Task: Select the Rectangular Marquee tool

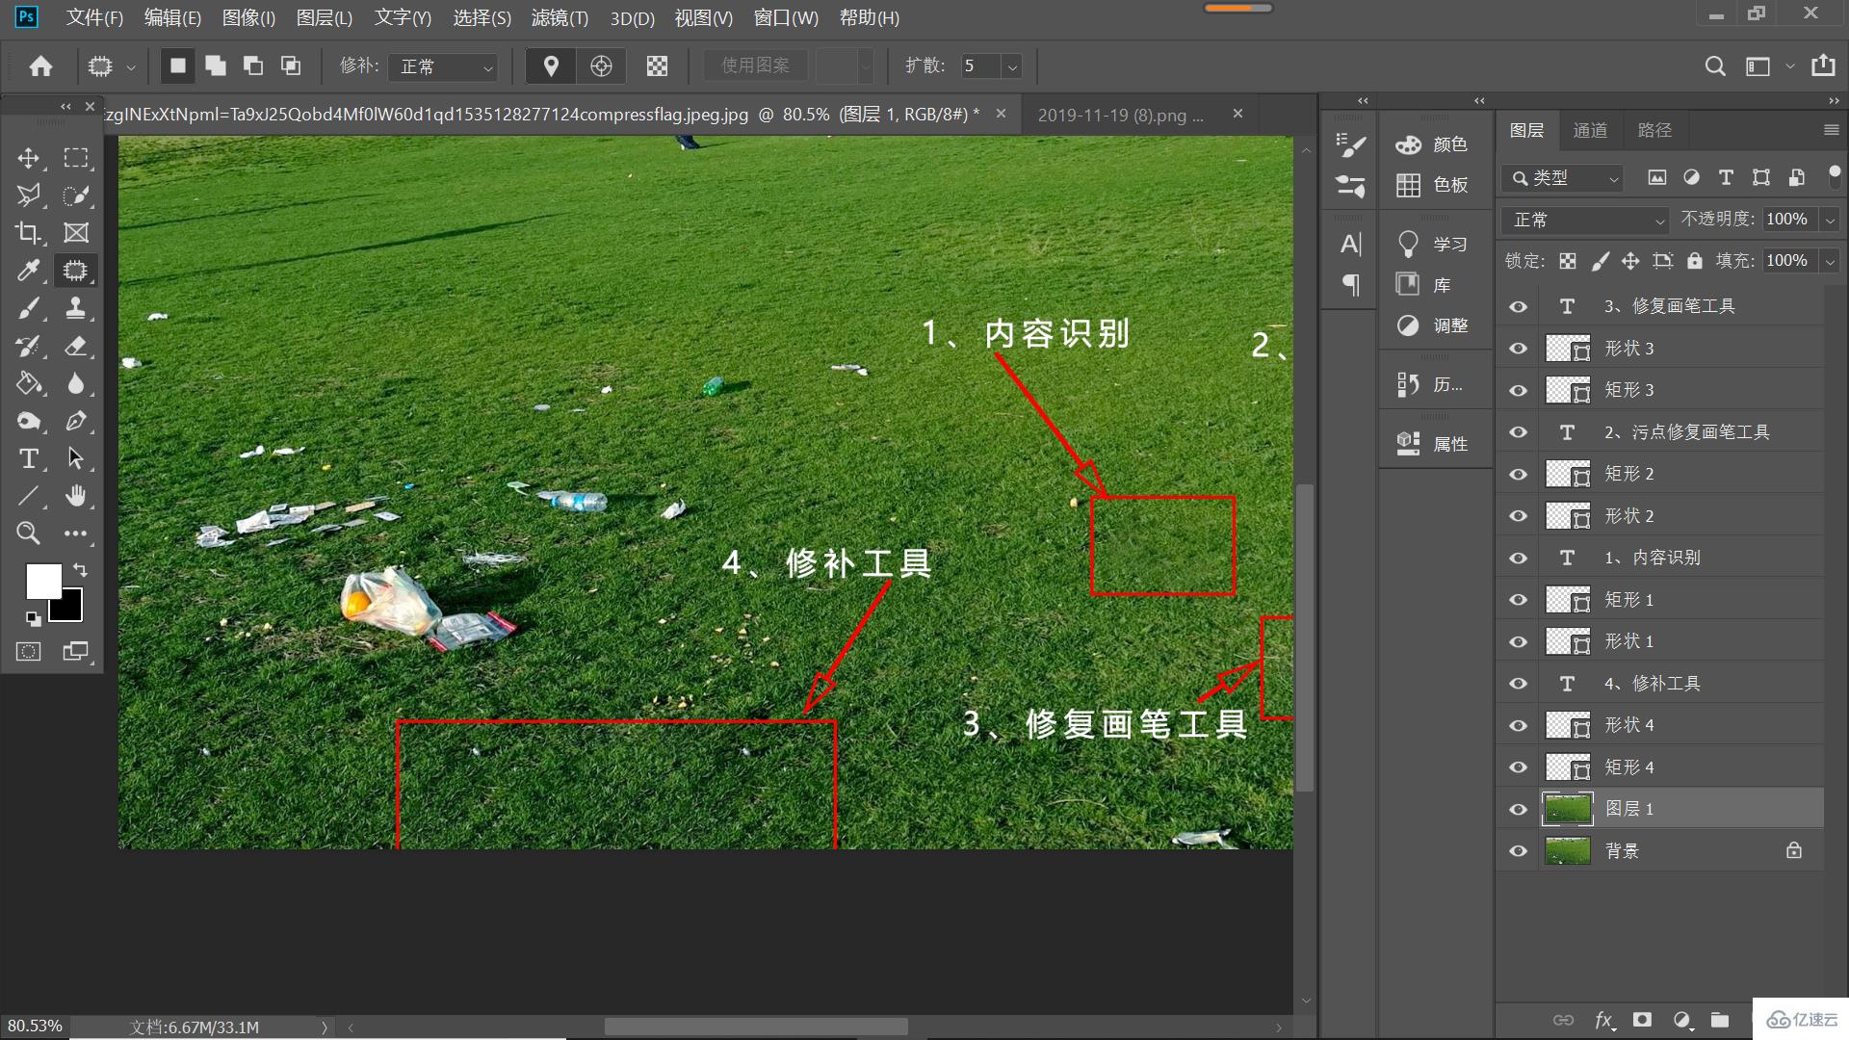Action: tap(75, 158)
